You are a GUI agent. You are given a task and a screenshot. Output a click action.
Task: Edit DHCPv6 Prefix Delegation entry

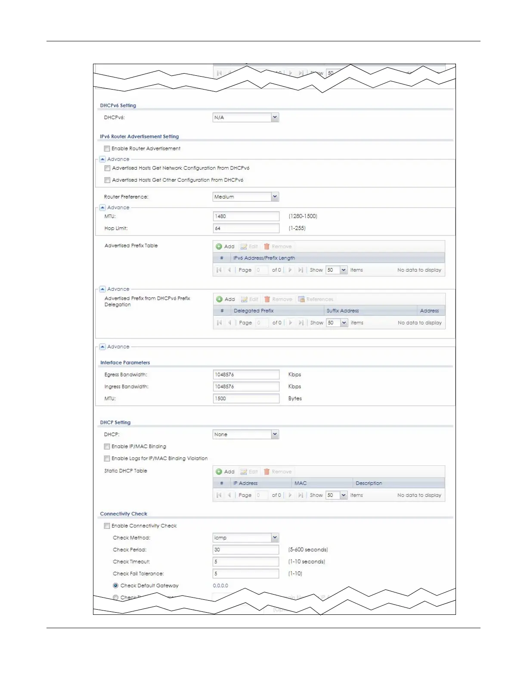[249, 299]
